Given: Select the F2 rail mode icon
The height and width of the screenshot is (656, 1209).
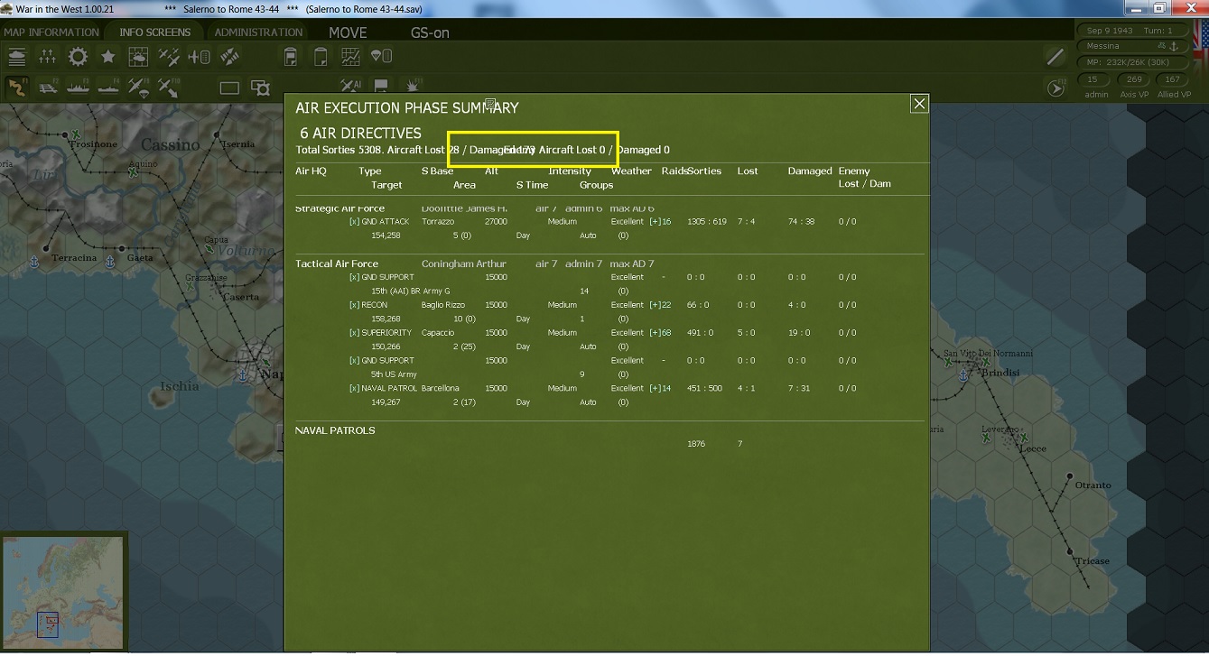Looking at the screenshot, I should click(x=48, y=88).
